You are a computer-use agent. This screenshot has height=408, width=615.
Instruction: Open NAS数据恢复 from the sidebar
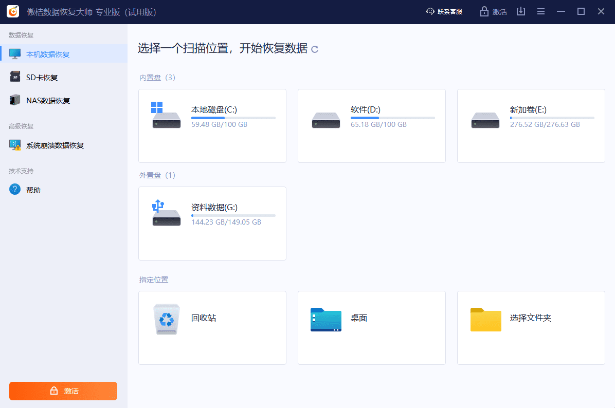coord(16,100)
